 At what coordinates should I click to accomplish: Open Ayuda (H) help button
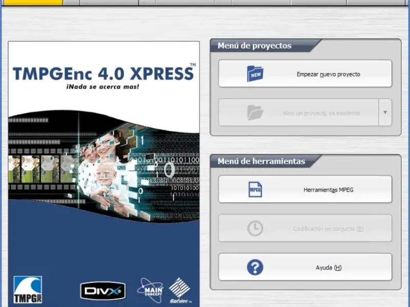305,267
